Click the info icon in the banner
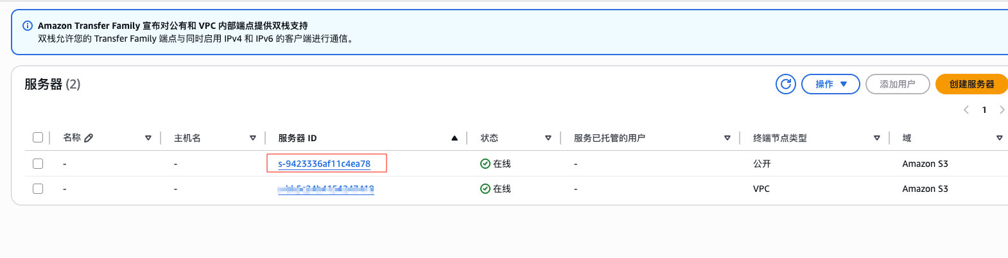This screenshot has width=1008, height=258. pyautogui.click(x=28, y=26)
